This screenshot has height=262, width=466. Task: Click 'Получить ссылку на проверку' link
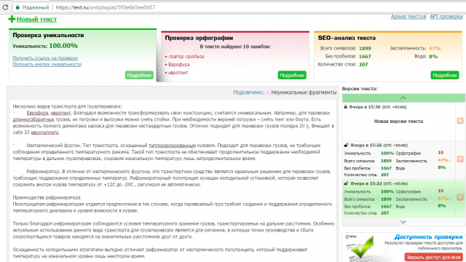point(45,58)
